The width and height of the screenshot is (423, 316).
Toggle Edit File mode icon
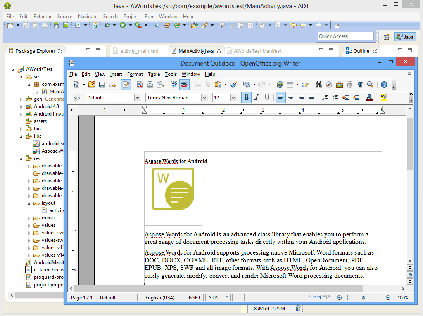(126, 85)
